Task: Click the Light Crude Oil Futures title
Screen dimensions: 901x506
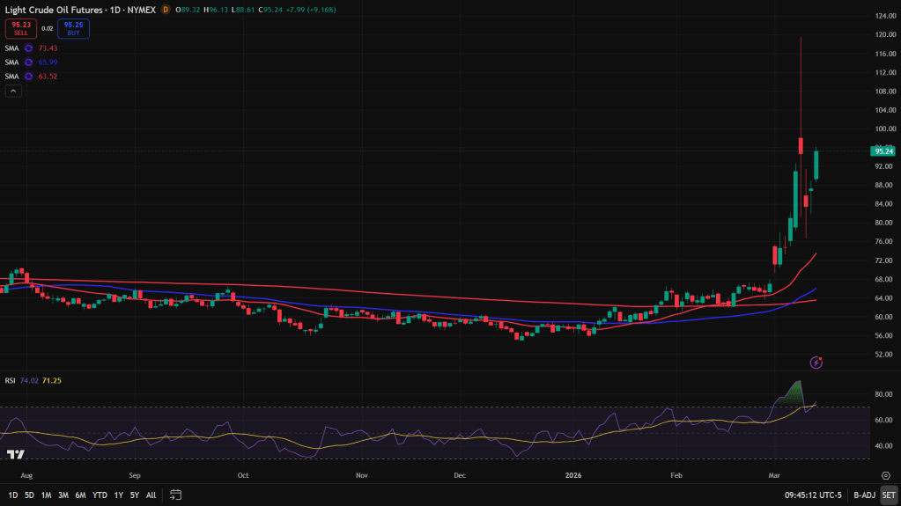Action: coord(55,10)
